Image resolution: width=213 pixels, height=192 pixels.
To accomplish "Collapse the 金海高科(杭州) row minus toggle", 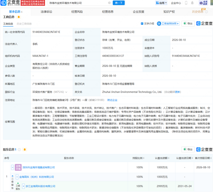I will click(x=17, y=177).
